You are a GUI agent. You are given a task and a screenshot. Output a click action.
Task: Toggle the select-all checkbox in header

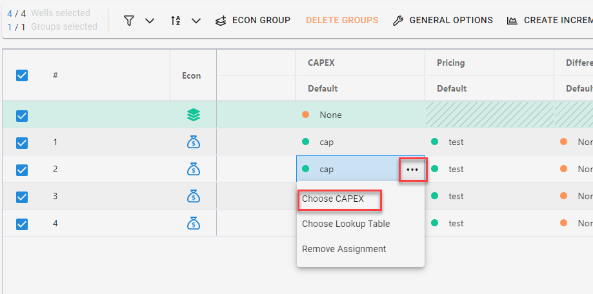(x=22, y=75)
